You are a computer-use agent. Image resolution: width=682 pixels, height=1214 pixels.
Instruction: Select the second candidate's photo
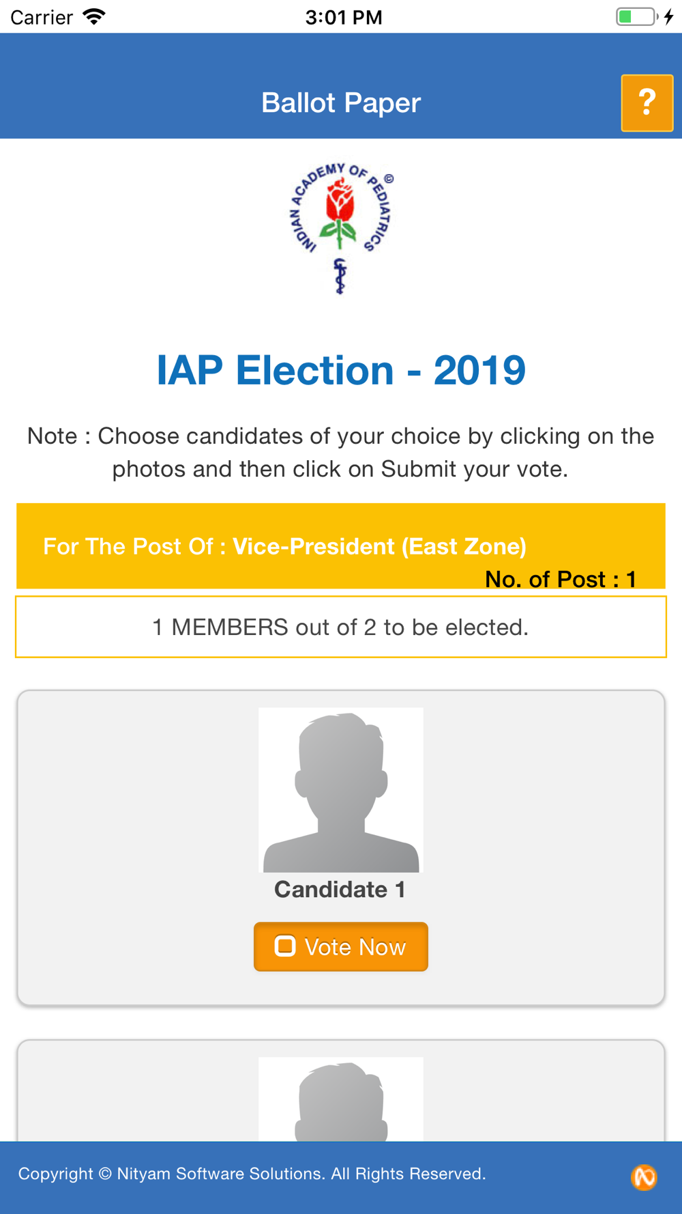(x=341, y=1099)
